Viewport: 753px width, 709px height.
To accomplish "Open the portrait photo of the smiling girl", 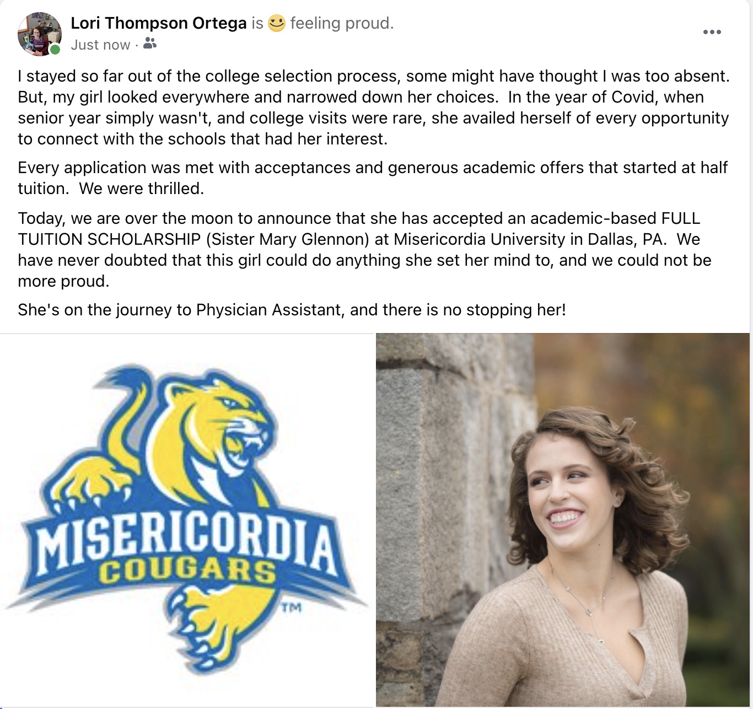I will (563, 520).
